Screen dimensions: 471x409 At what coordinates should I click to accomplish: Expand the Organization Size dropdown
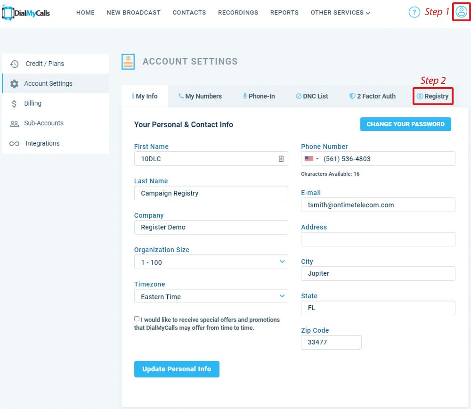(211, 262)
